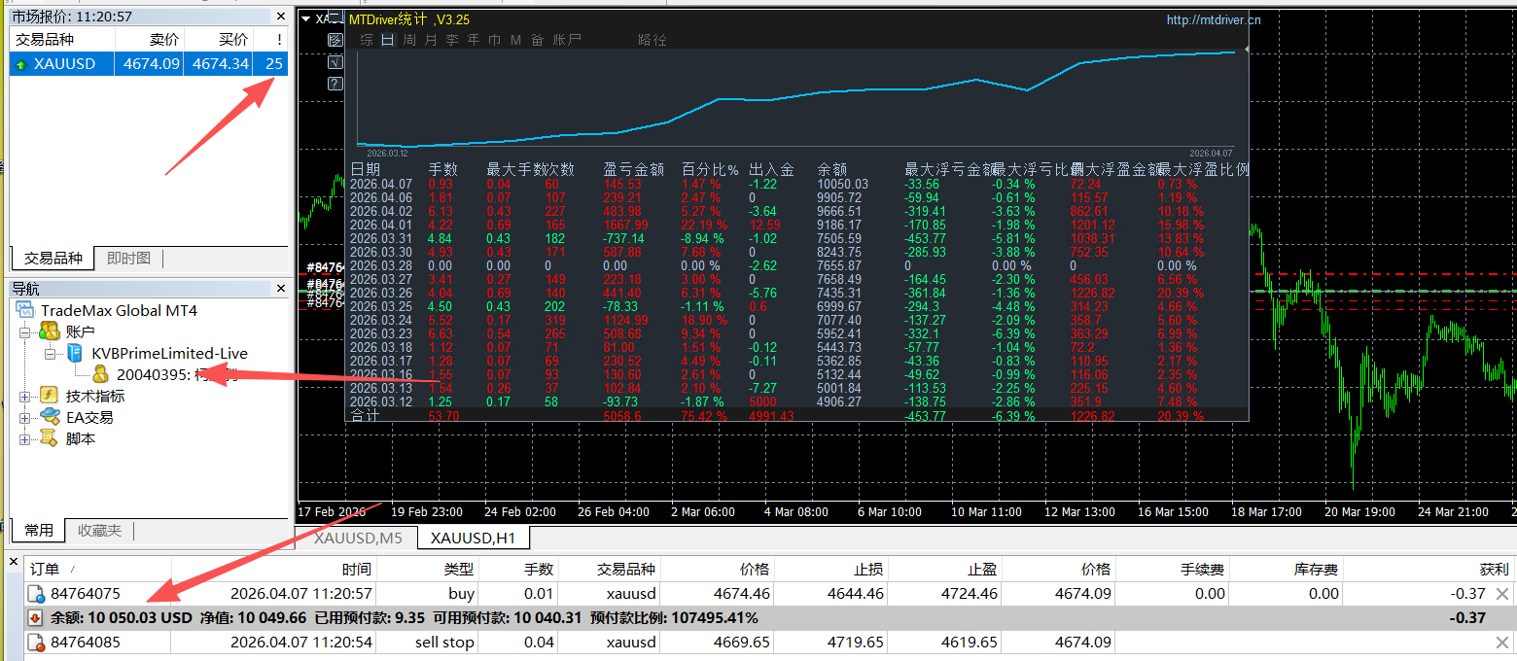Switch to the XAUUSD,M5 chart tab
The width and height of the screenshot is (1517, 661).
tap(357, 538)
